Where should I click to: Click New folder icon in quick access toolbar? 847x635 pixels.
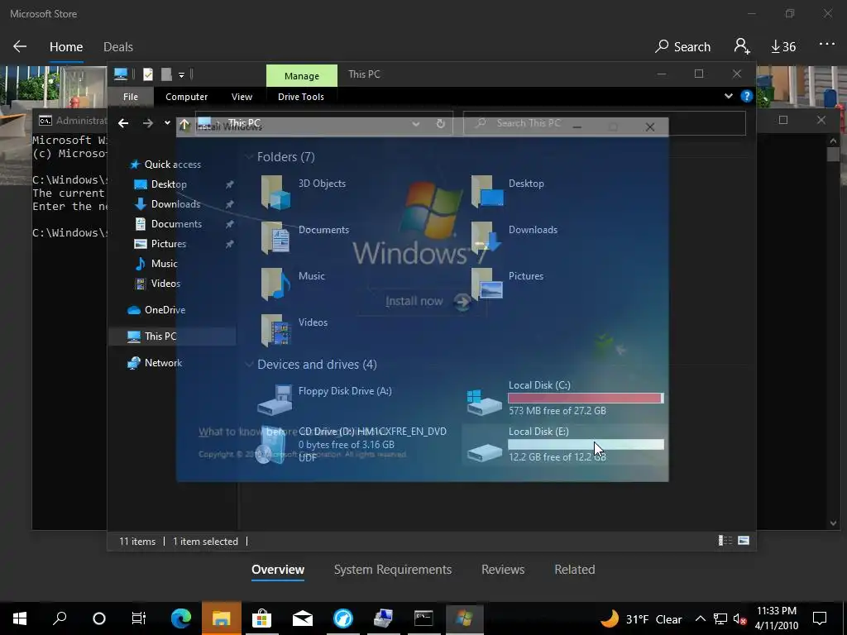[166, 74]
